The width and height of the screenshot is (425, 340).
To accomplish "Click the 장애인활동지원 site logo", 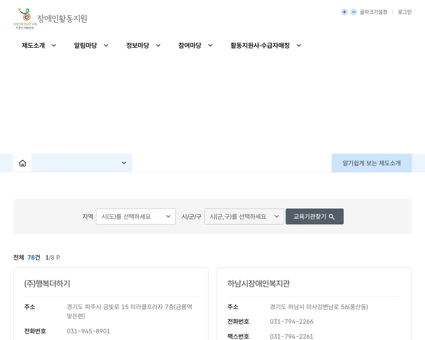I will tap(50, 19).
